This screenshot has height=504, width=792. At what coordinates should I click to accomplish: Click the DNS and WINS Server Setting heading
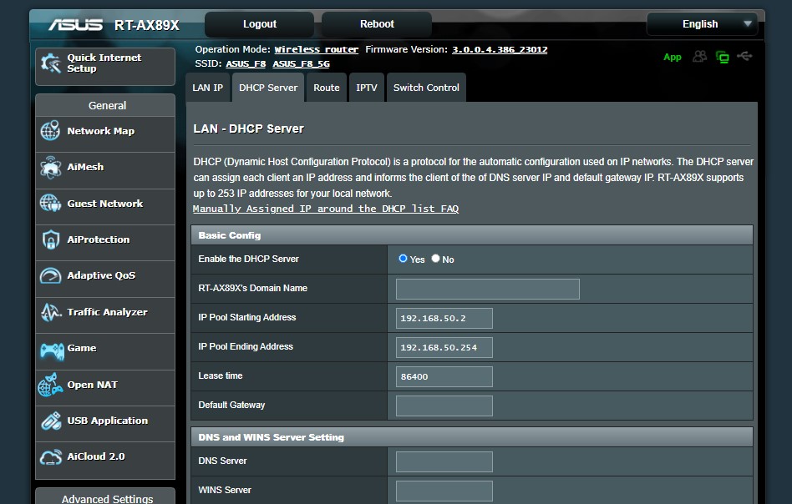[x=271, y=437]
